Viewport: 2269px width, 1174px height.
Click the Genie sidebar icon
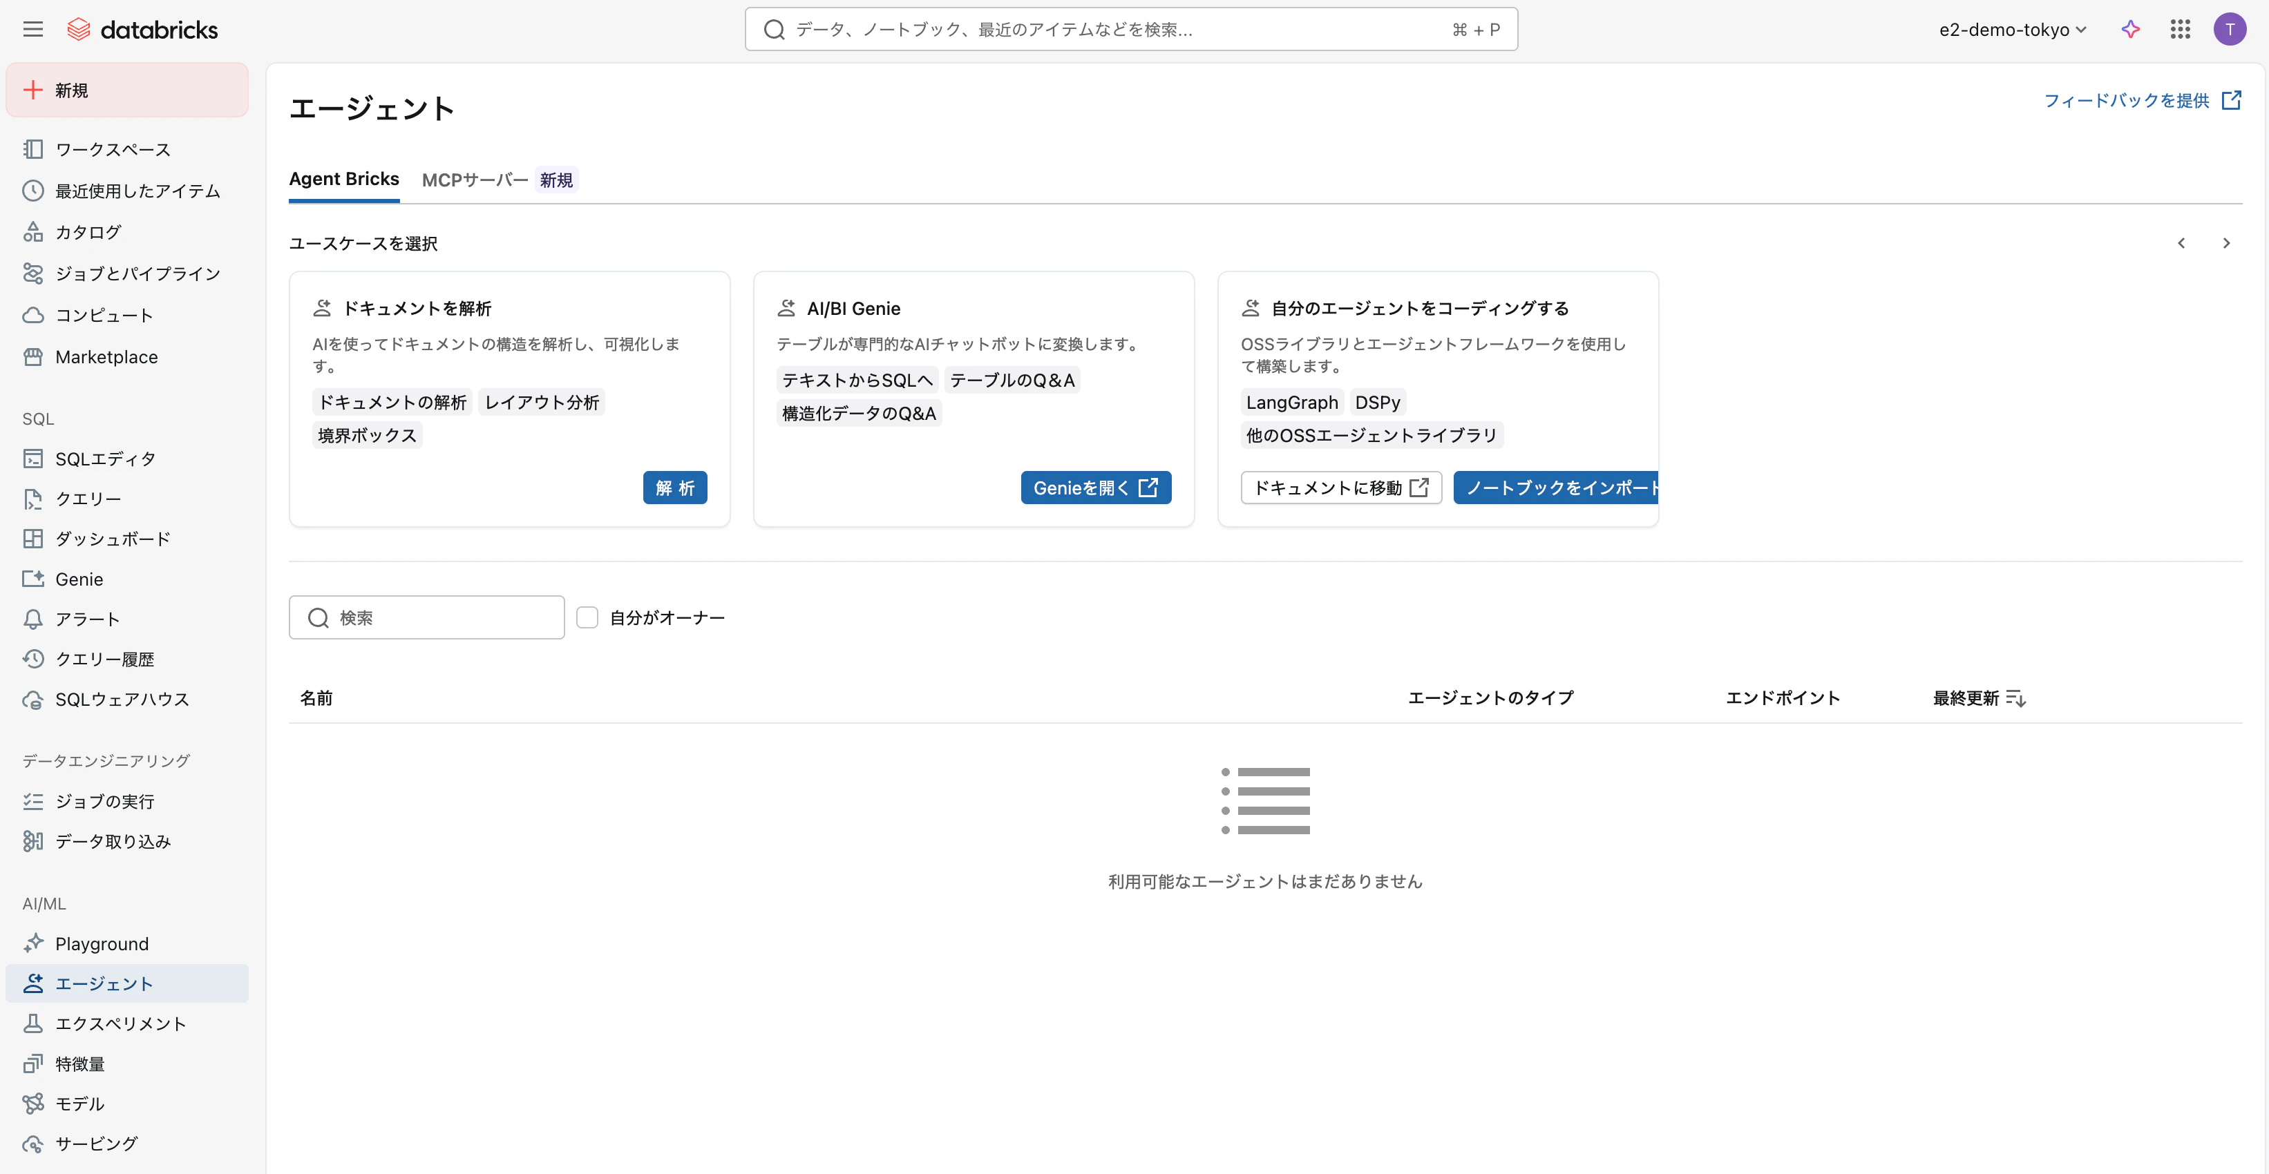coord(32,579)
